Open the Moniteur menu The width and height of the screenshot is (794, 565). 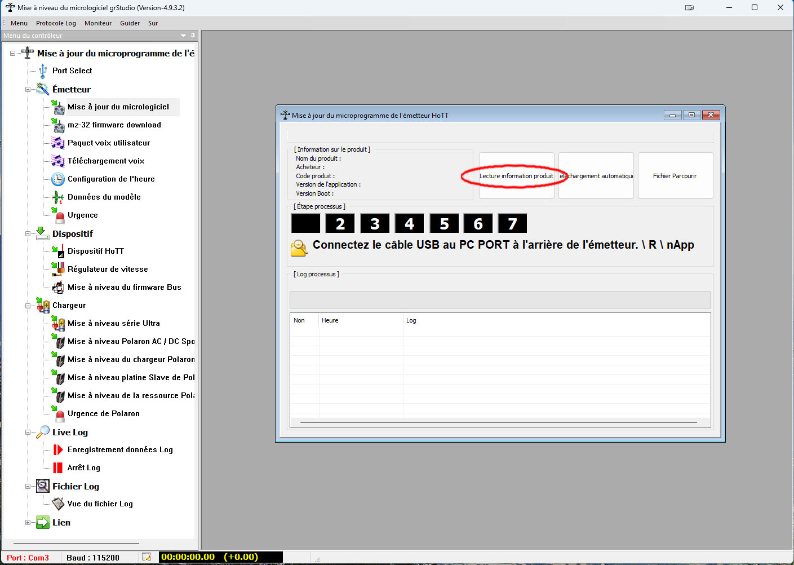(98, 23)
